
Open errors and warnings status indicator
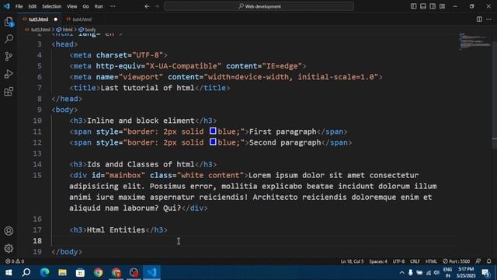pos(15,261)
